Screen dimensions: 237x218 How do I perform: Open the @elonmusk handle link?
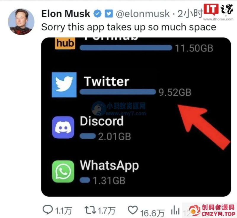(143, 14)
